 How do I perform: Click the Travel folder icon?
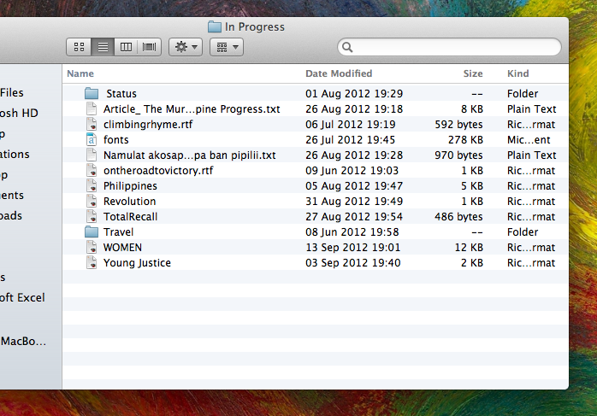[92, 232]
